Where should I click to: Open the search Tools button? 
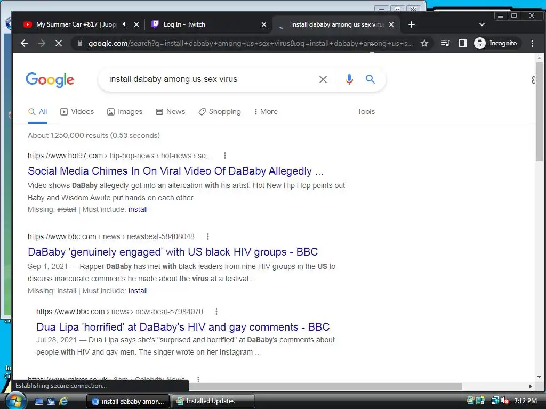(366, 112)
